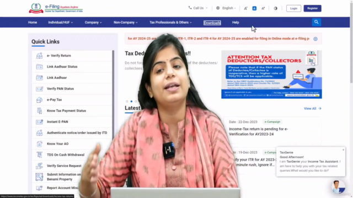The image size is (353, 198).
Task: Increase font size with the A+ icon
Action: point(263,8)
